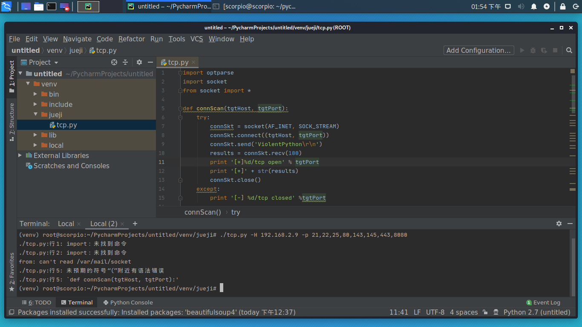Hide the Terminal panel minus icon
Screen dimensions: 582x327
point(570,224)
